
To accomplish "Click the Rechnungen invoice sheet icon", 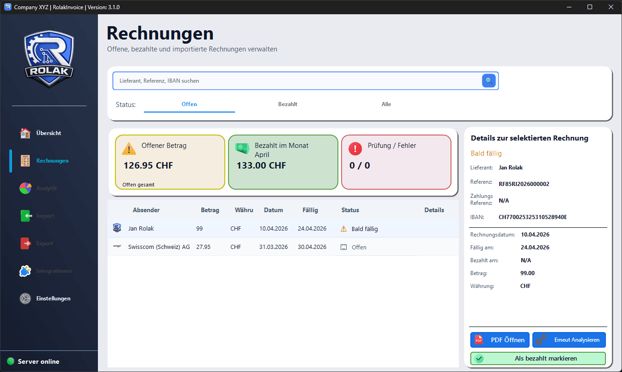I will point(25,161).
